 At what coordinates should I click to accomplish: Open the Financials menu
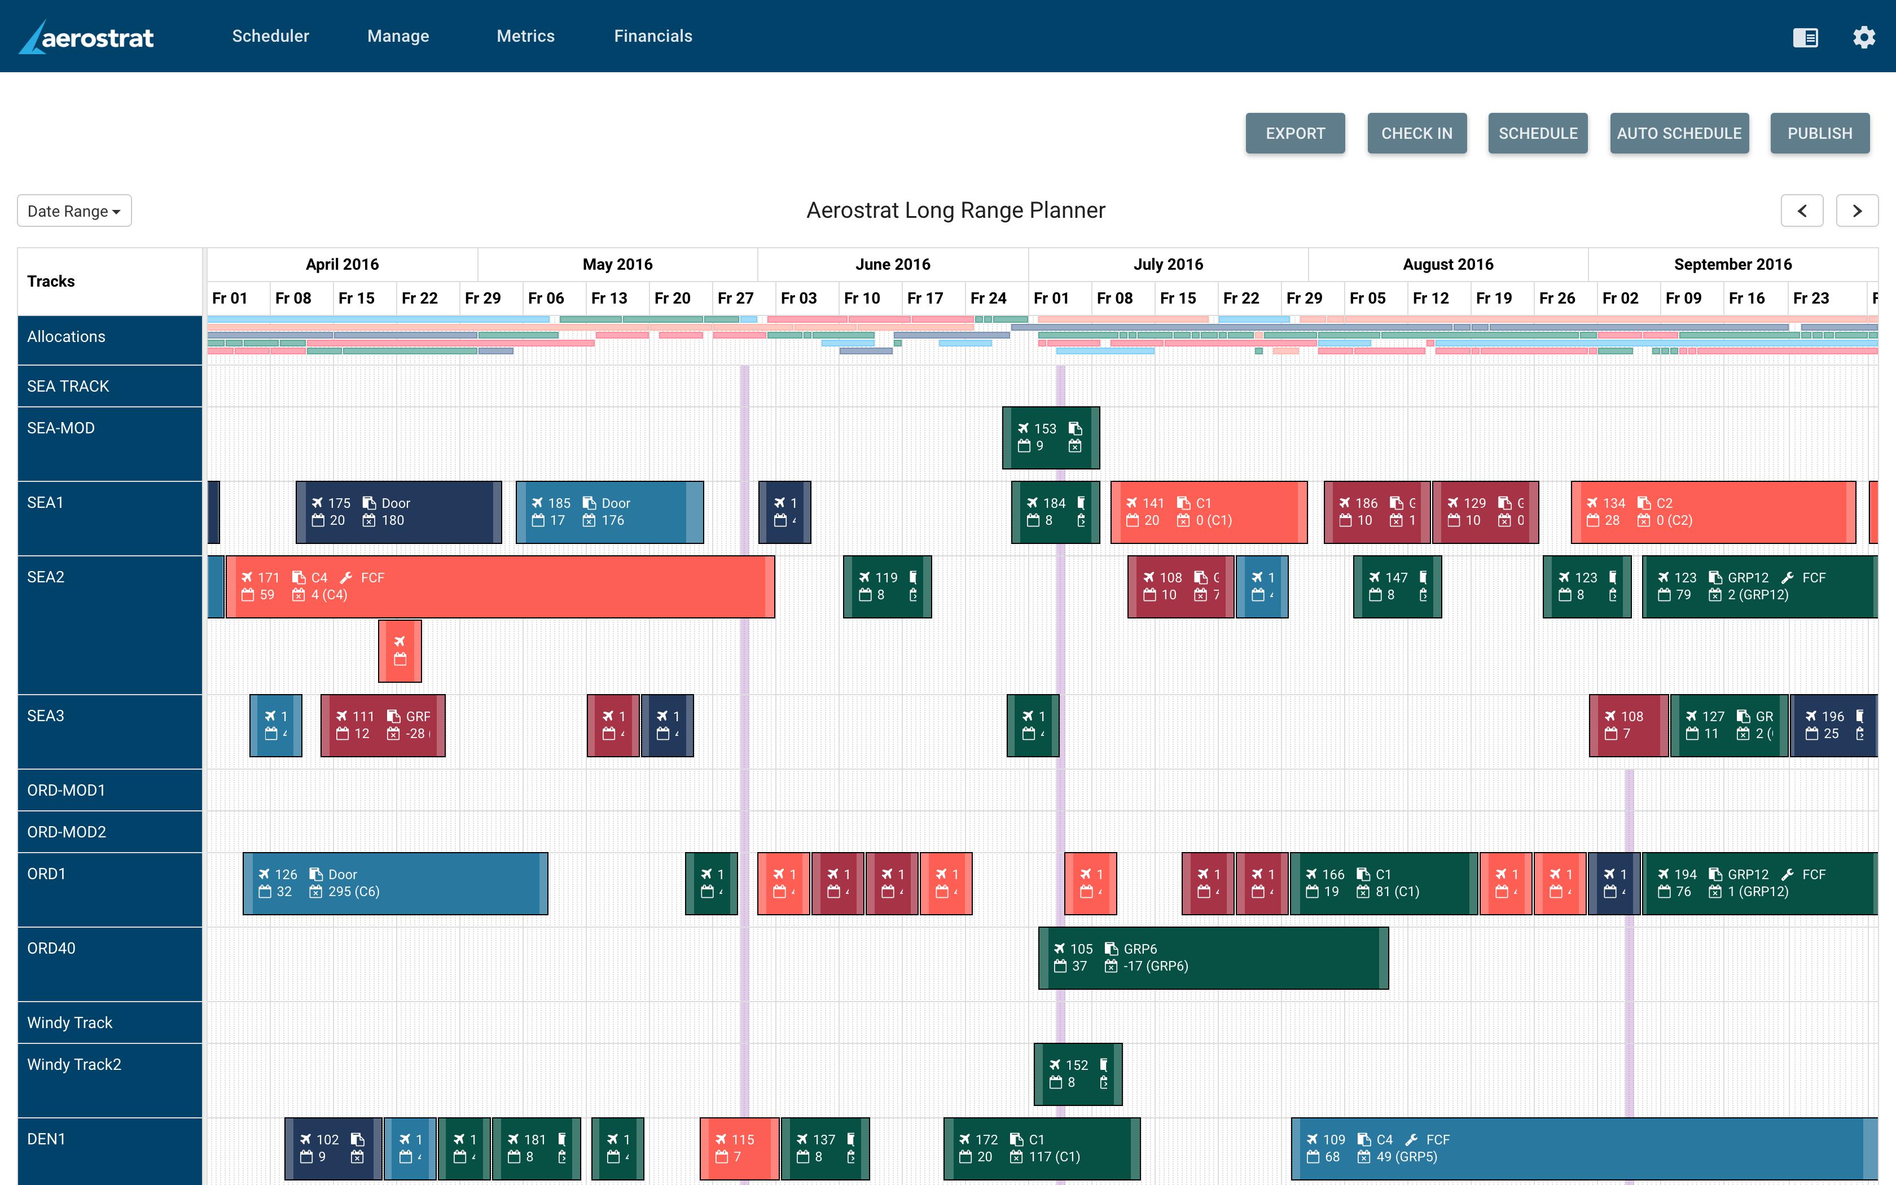coord(653,36)
